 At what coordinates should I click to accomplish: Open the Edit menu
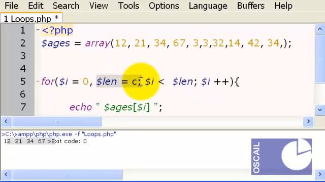36,6
